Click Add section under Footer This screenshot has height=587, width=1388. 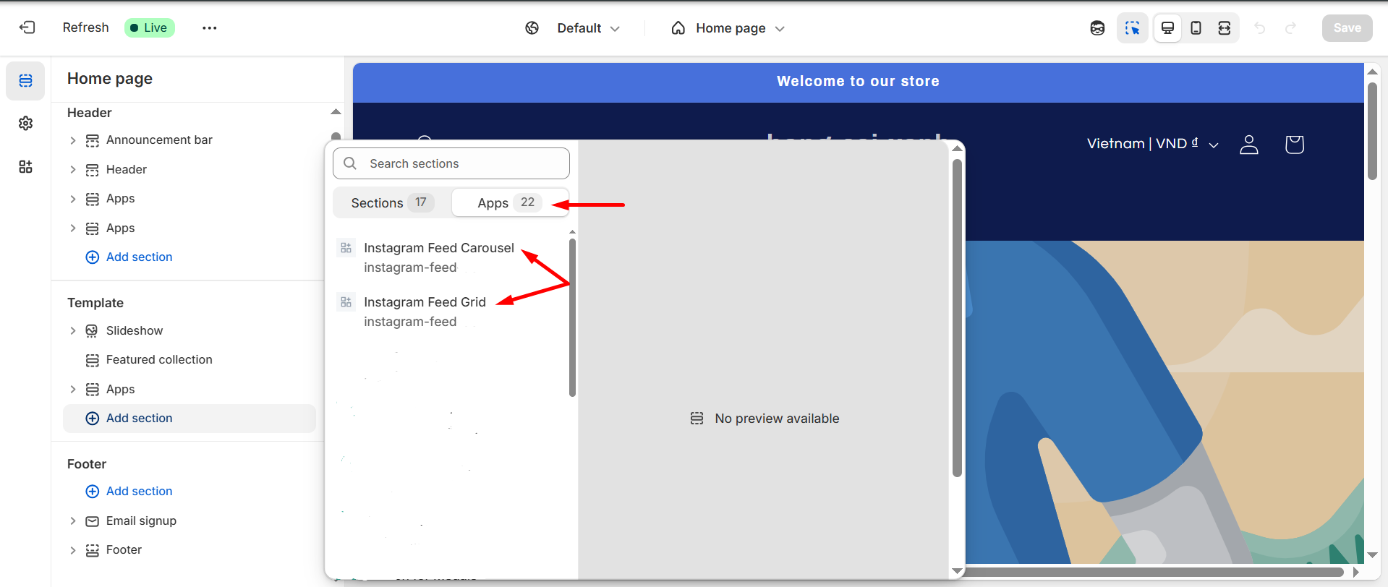(x=139, y=492)
